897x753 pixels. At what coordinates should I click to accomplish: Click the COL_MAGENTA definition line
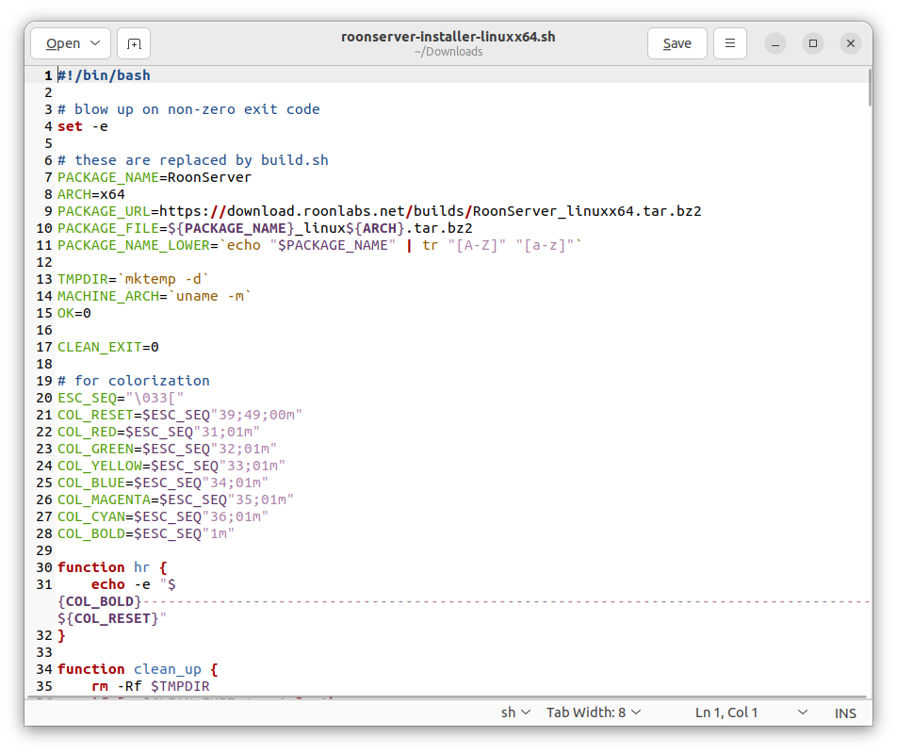(x=175, y=499)
